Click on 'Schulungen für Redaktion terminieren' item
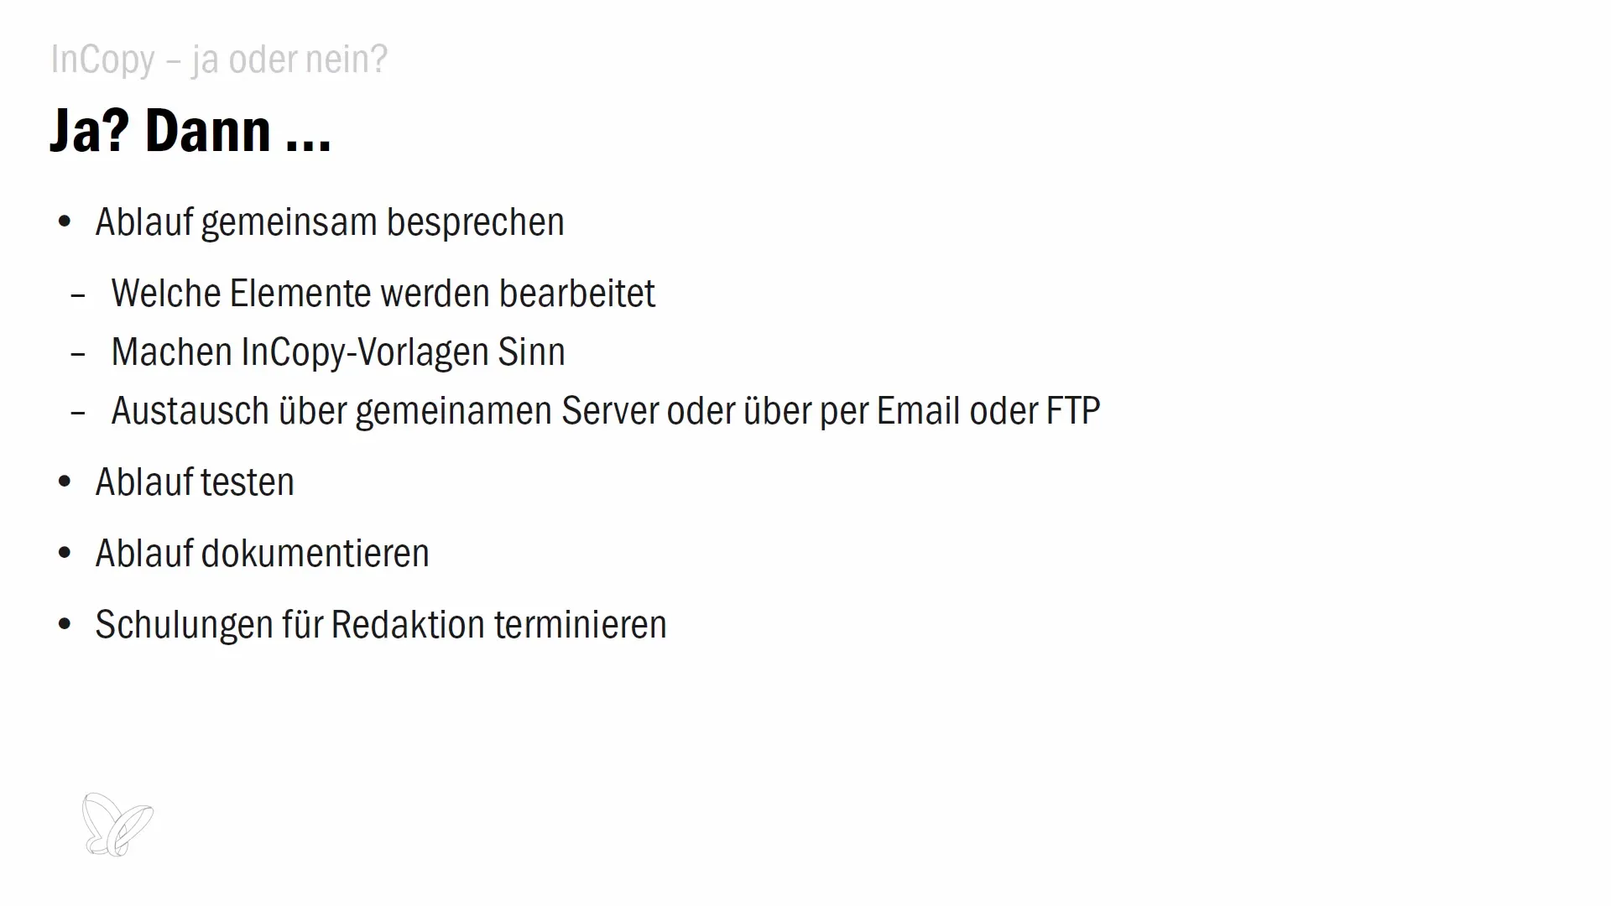The height and width of the screenshot is (906, 1611). coord(379,624)
